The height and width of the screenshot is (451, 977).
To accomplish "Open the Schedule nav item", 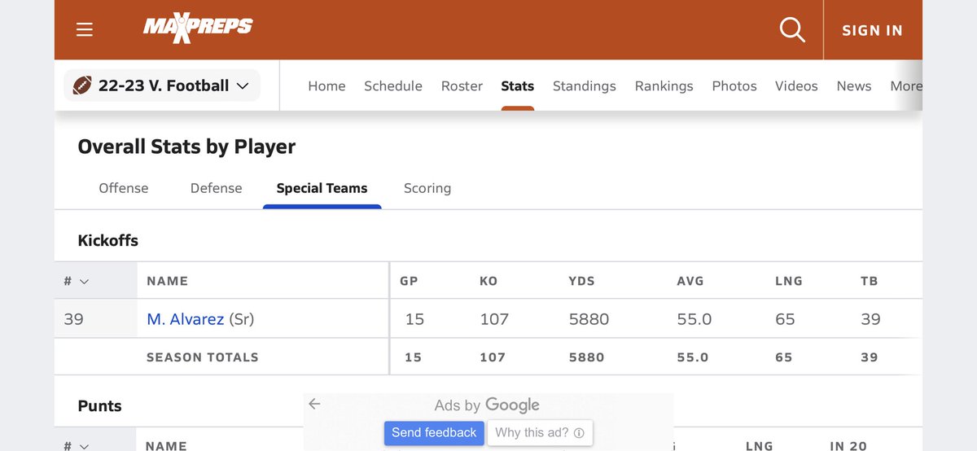I will pyautogui.click(x=393, y=85).
